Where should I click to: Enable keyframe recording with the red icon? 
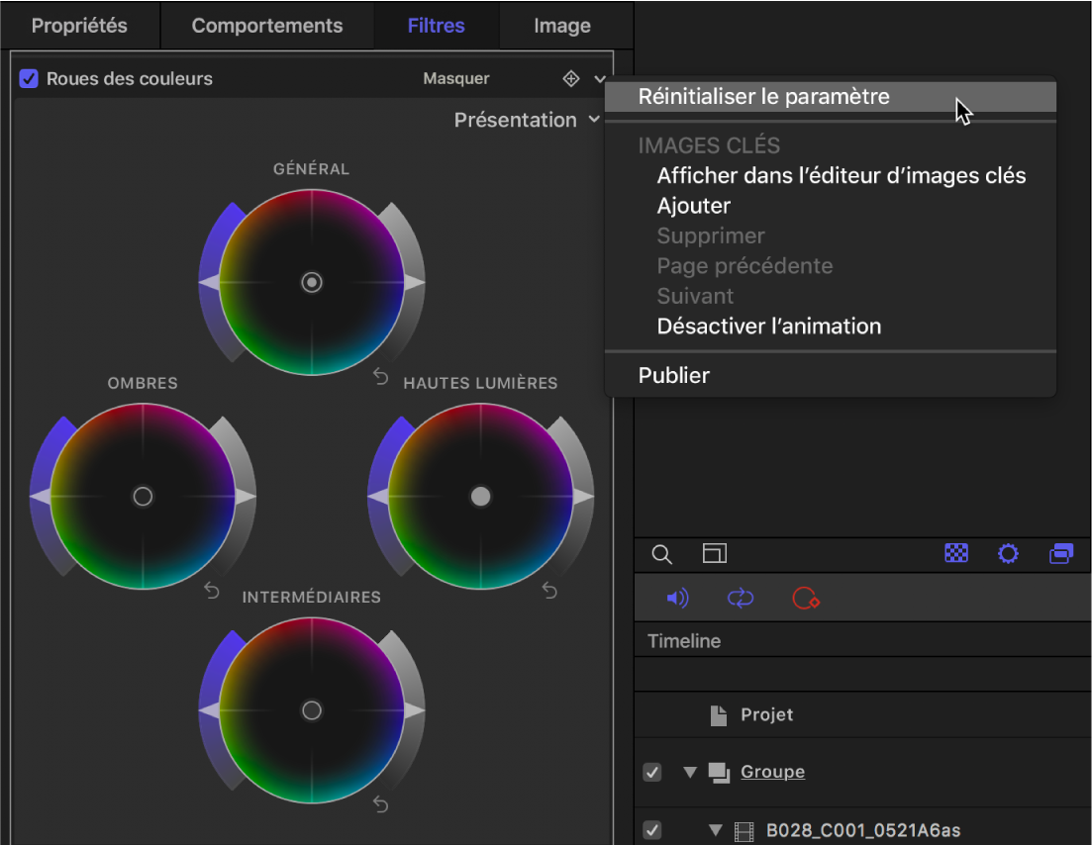point(805,599)
